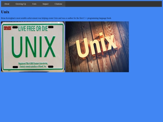Go to the Growing Up page
This screenshot has height=122, width=163.
pyautogui.click(x=21, y=4)
